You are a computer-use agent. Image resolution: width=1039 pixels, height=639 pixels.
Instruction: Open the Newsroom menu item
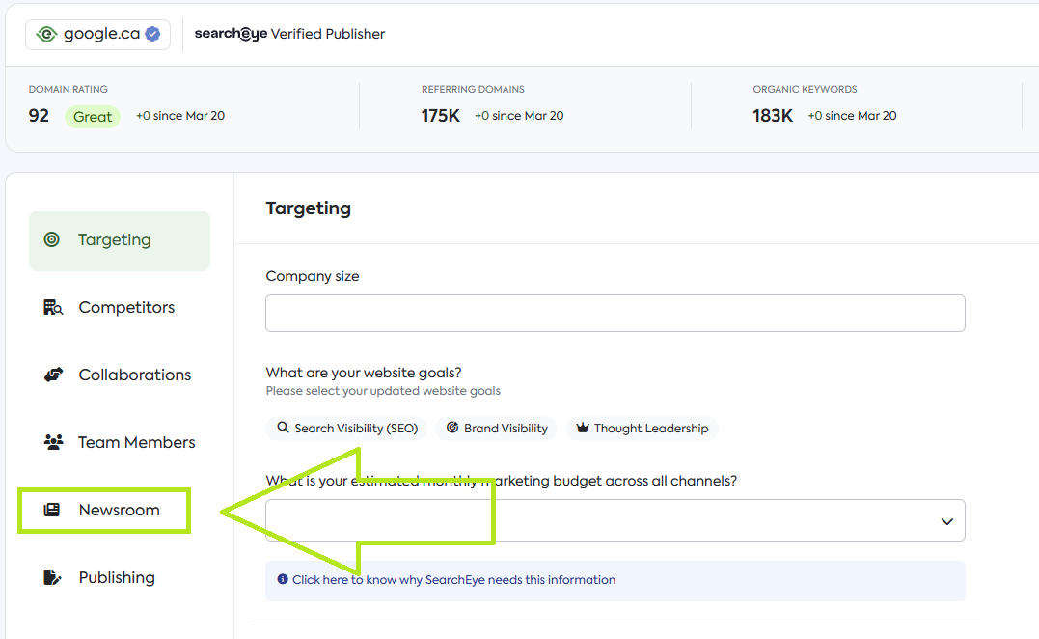(x=119, y=510)
